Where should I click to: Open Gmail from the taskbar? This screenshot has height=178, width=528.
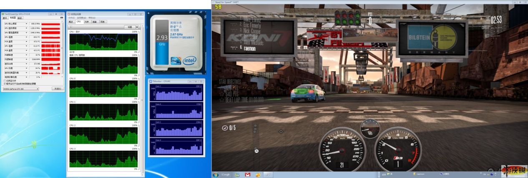(247, 174)
